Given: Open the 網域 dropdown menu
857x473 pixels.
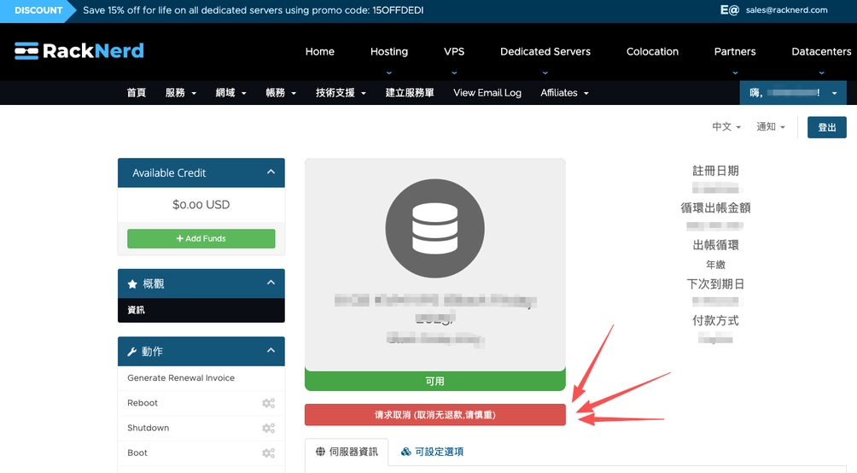Looking at the screenshot, I should (230, 93).
